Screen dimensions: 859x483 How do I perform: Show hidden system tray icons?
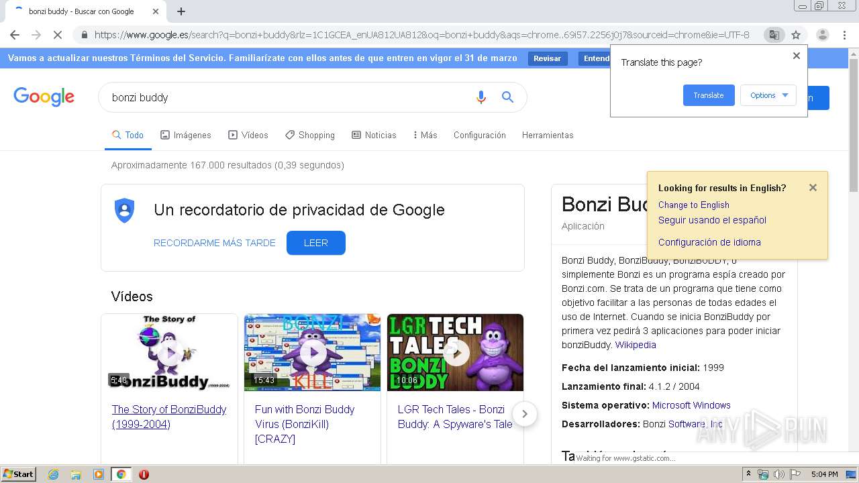[749, 474]
